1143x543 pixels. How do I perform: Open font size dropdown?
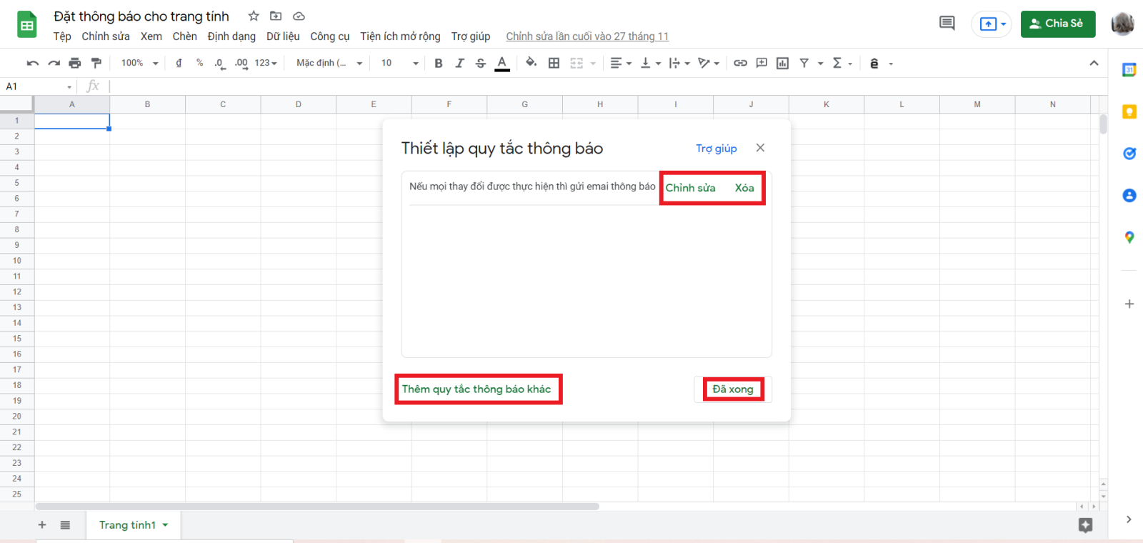399,63
